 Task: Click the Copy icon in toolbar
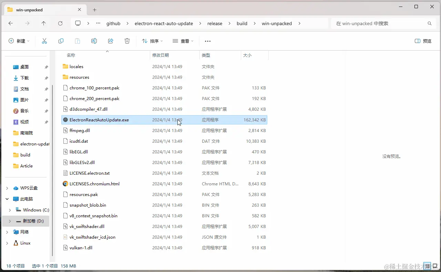coord(61,41)
